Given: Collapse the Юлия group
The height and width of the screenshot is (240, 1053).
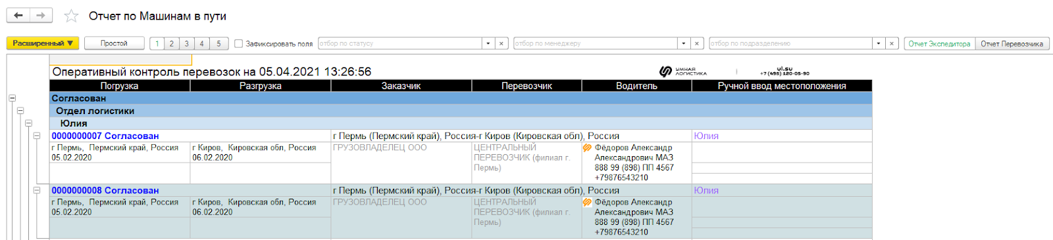Looking at the screenshot, I should [28, 123].
